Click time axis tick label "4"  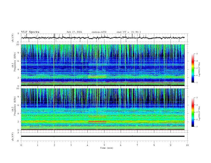[88, 145]
